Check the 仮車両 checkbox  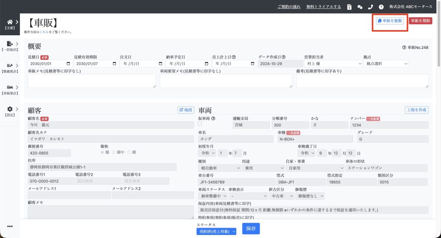point(200,124)
